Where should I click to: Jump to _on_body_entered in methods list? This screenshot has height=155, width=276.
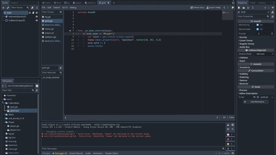51,77
